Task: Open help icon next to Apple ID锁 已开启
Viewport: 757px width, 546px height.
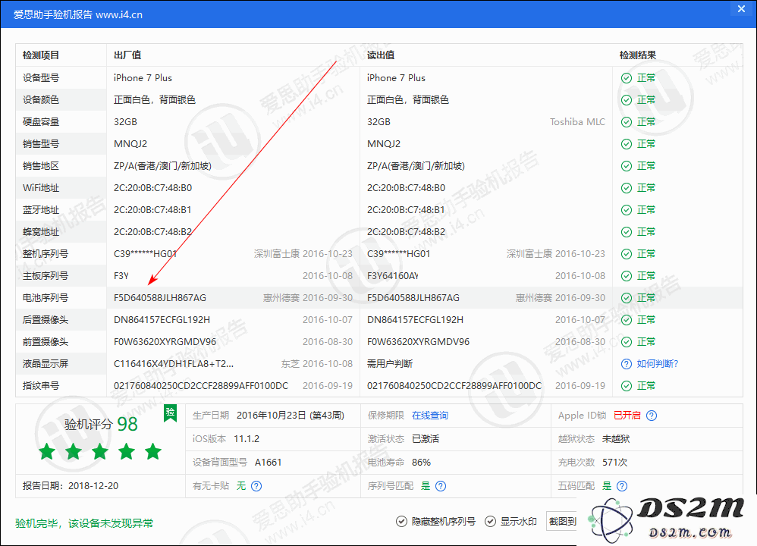Action: click(x=652, y=416)
